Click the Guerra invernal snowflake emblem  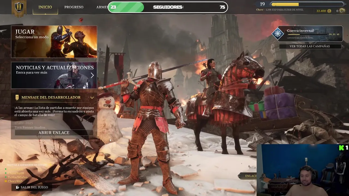pyautogui.click(x=278, y=34)
